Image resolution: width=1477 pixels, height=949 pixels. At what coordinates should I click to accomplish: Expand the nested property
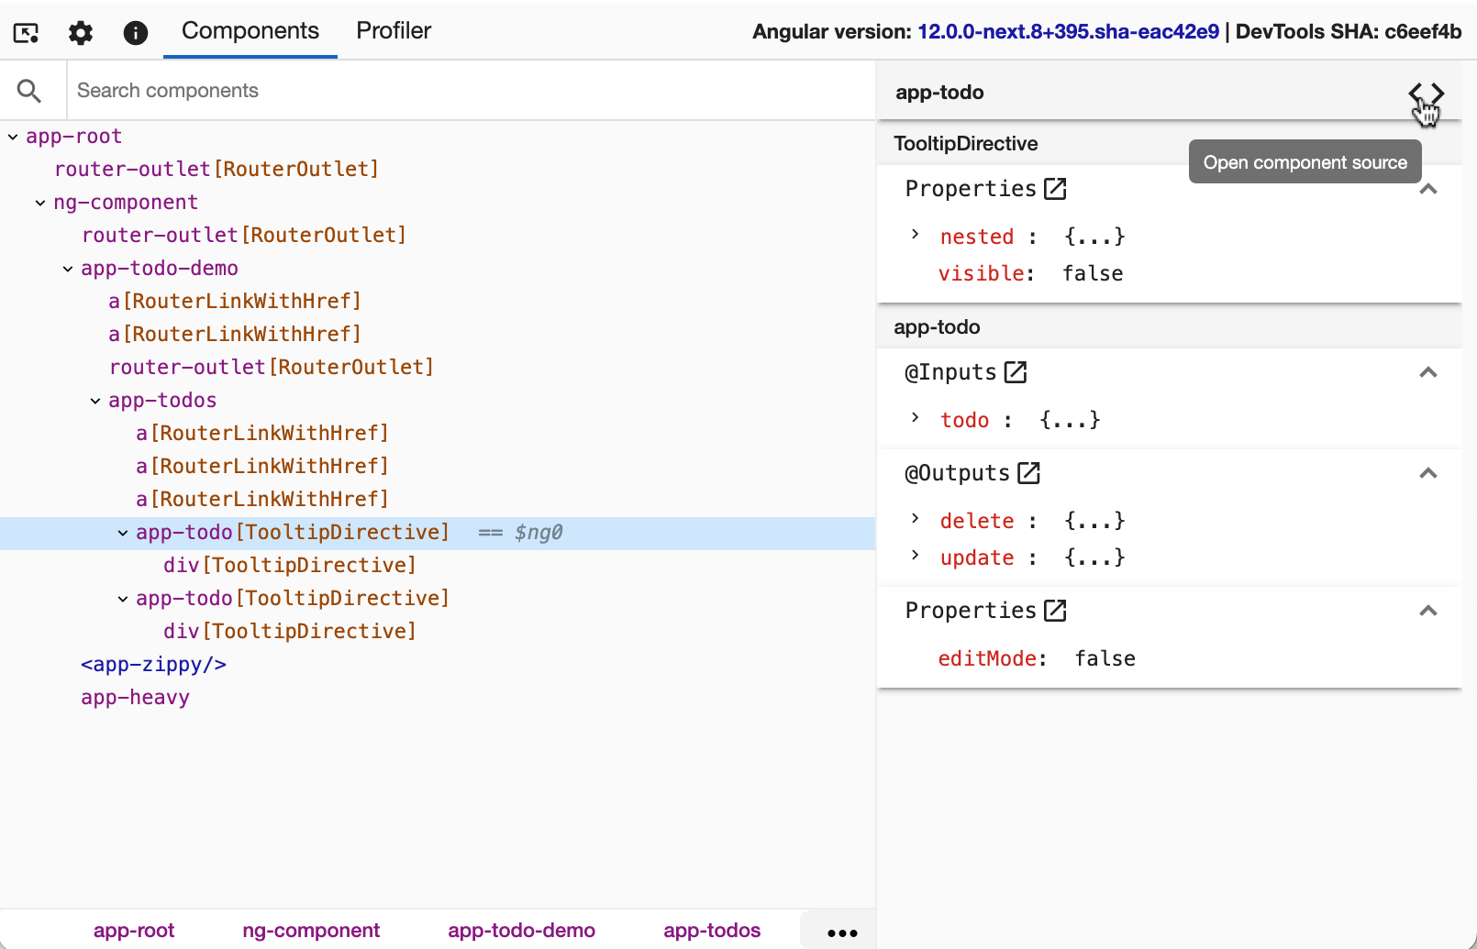point(914,236)
